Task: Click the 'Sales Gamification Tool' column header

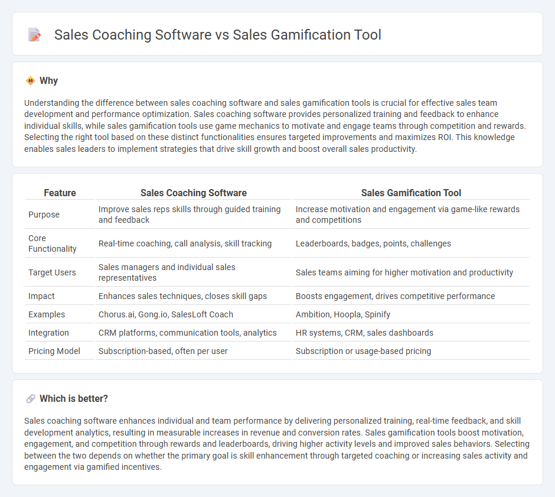Action: (x=411, y=193)
